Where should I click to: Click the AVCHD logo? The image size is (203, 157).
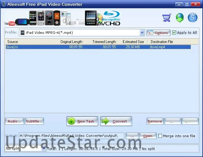pyautogui.click(x=109, y=23)
